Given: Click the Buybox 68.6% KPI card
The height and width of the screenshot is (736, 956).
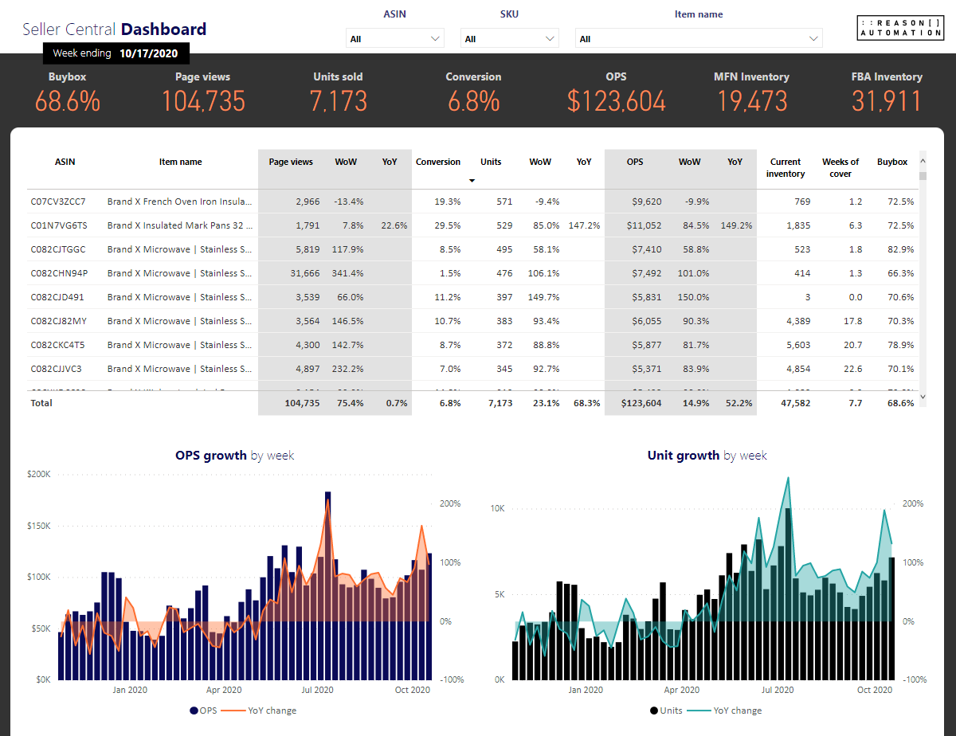Looking at the screenshot, I should pos(68,92).
